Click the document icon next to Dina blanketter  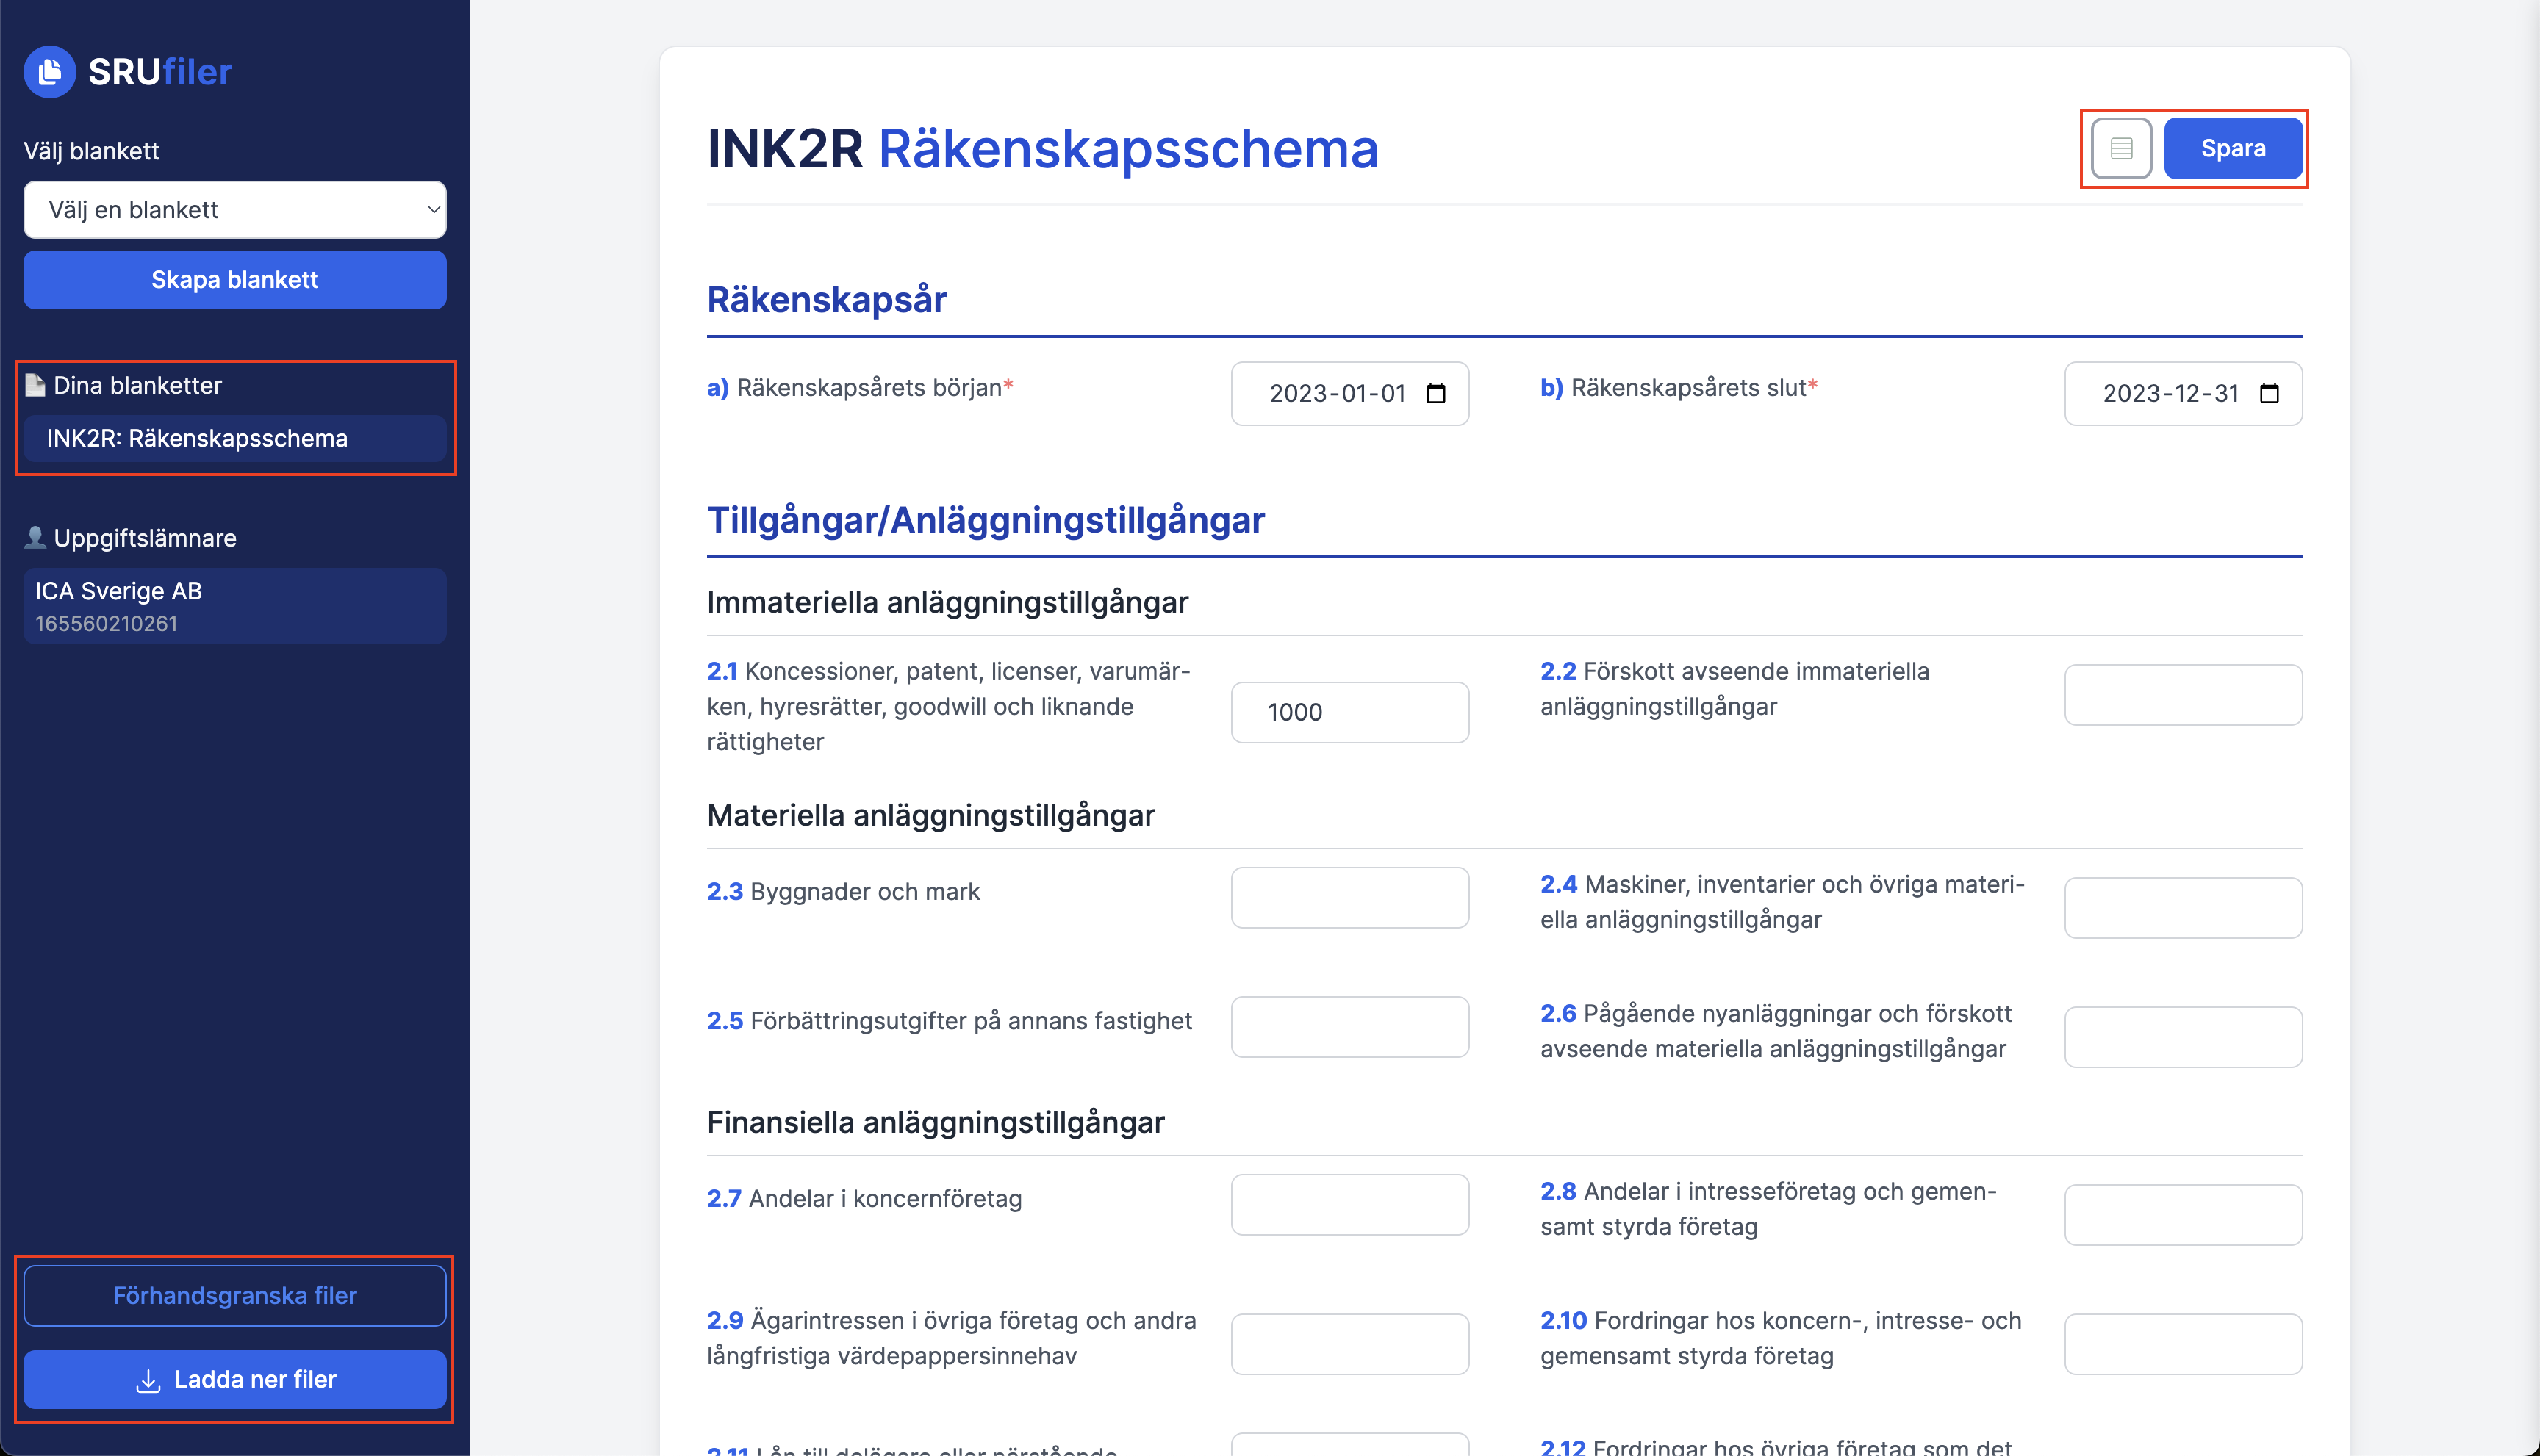point(35,385)
